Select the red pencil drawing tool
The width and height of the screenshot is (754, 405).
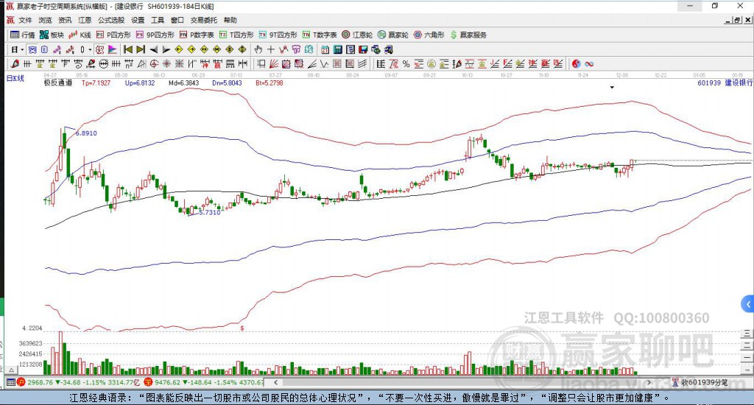(x=15, y=64)
